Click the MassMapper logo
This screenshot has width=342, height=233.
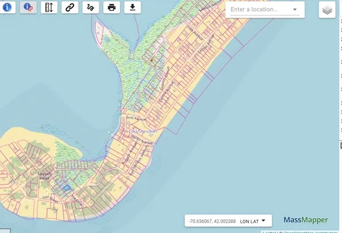(306, 220)
